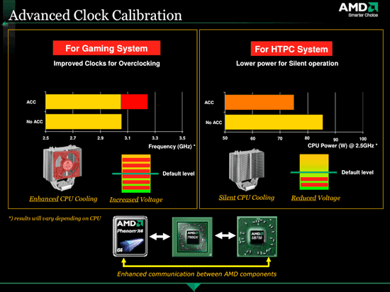Click the double arrow between Phenom and 790GX
The width and height of the screenshot is (390, 292).
pos(160,236)
